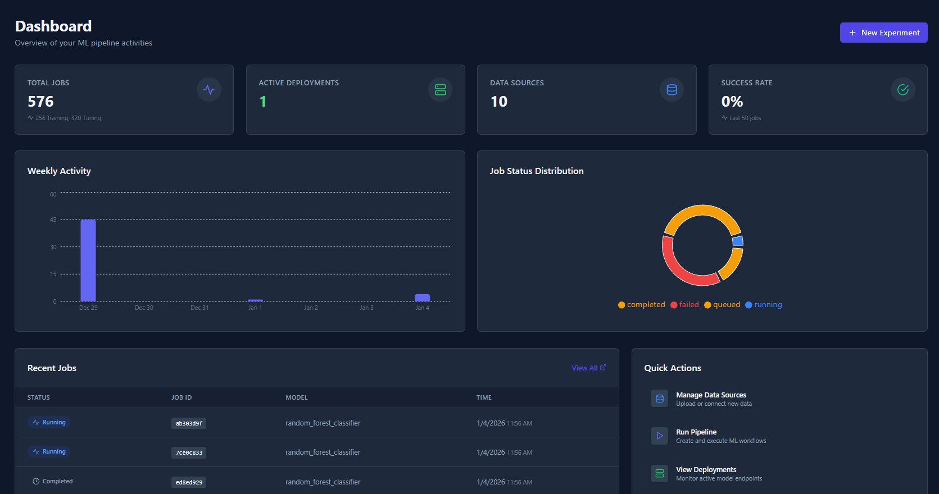Click the Jan 2 axis label
The width and height of the screenshot is (939, 494).
coord(311,308)
